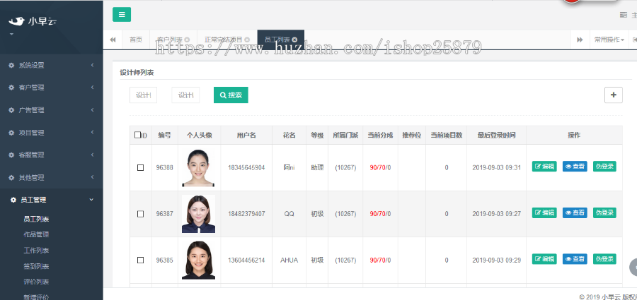The image size is (637, 300).
Task: Check the row checkbox for 96385
Action: [141, 260]
